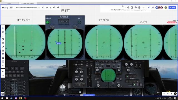Zoom in with the plus button
The height and width of the screenshot is (100, 178).
[171, 94]
